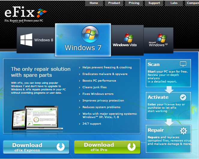Open the Product menu
Screen dimensions: 199x159
(114, 3)
